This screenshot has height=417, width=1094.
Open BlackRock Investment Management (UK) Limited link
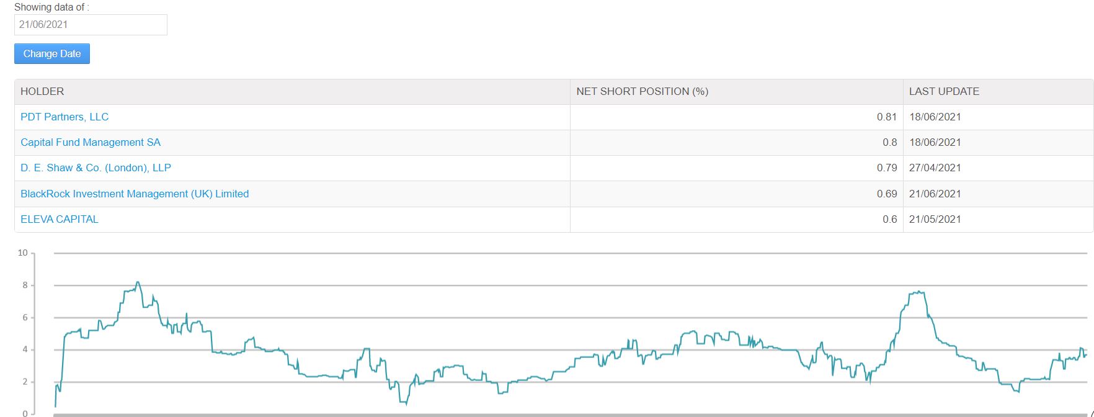point(135,194)
